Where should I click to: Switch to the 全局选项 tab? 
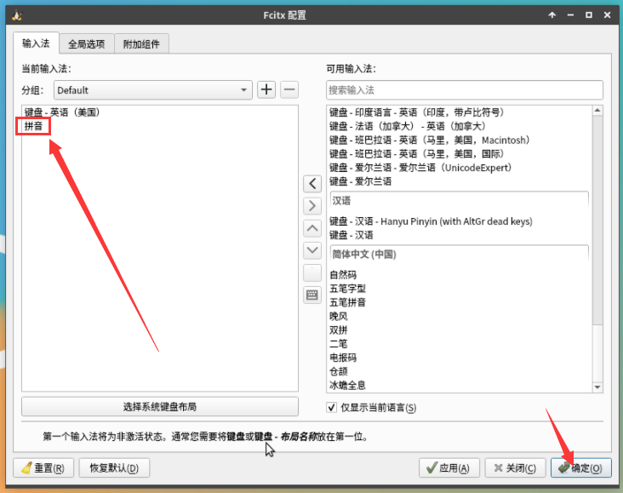pos(87,43)
